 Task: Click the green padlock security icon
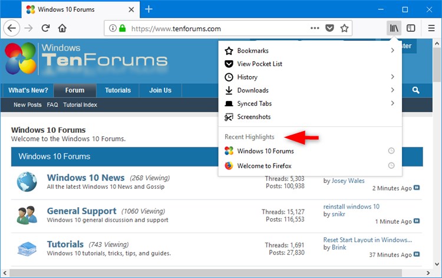tap(123, 28)
